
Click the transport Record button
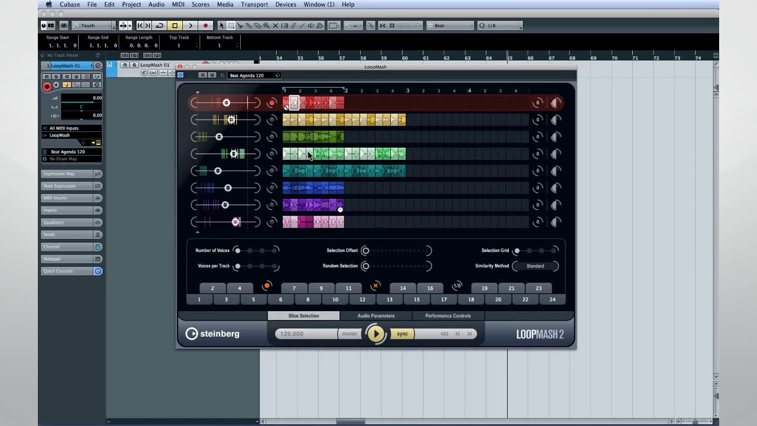tap(205, 25)
